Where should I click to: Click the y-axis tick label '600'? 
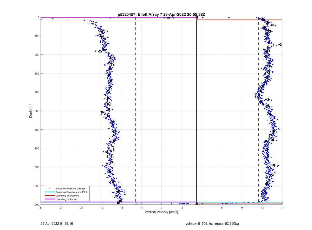[x=37, y=130]
